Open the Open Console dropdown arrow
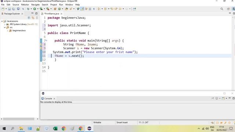 (226, 98)
